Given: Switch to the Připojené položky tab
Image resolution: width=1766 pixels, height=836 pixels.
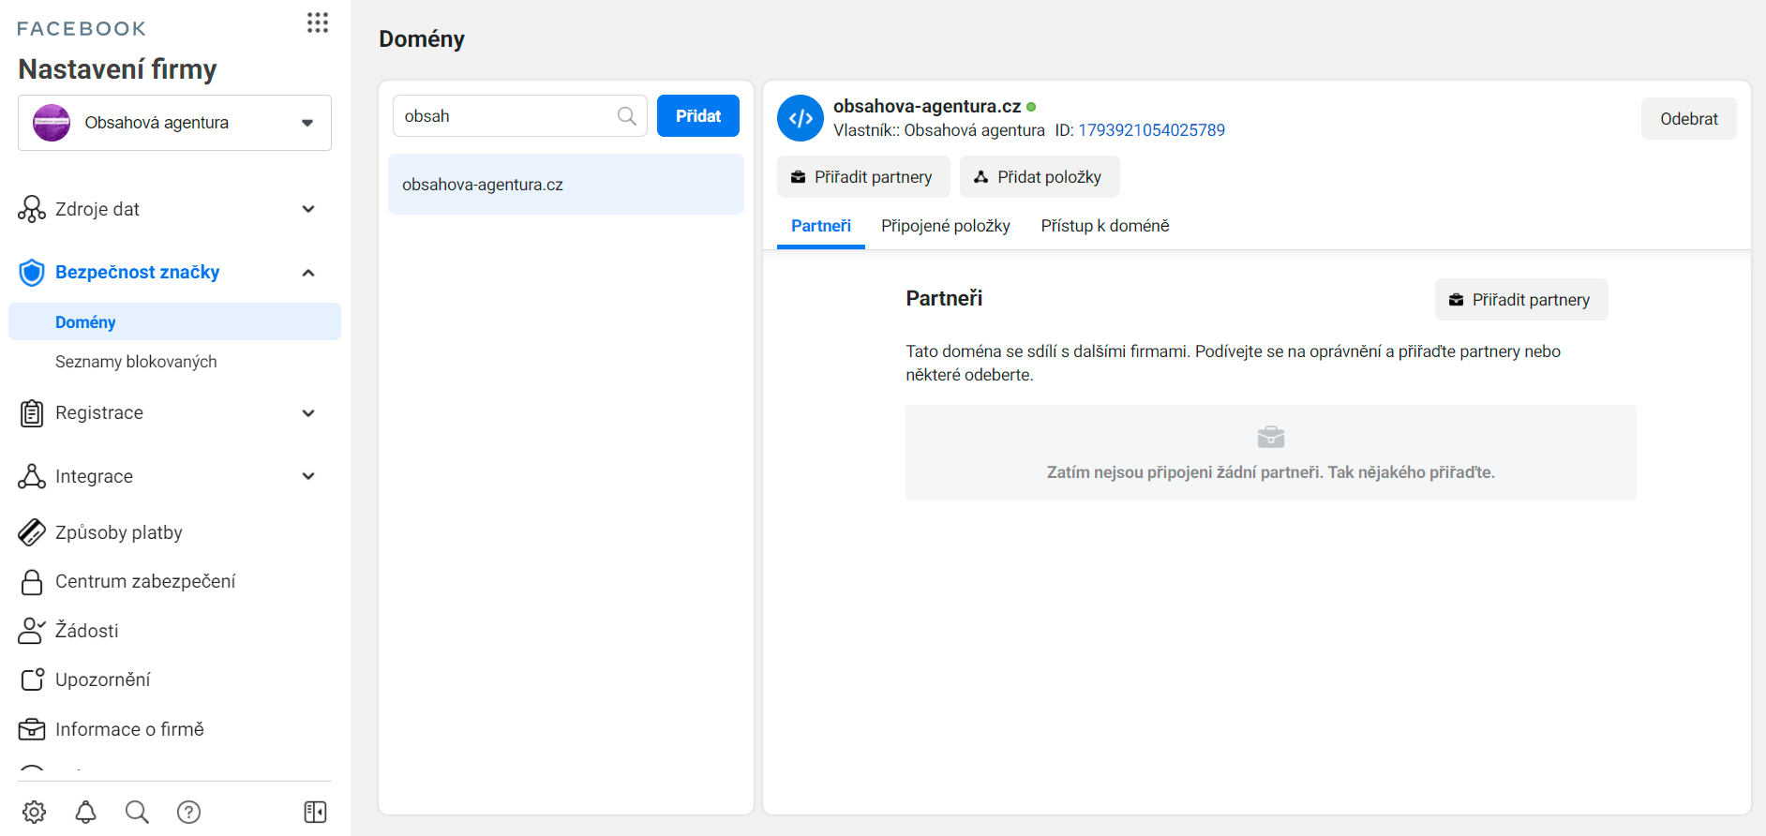Looking at the screenshot, I should [x=946, y=226].
